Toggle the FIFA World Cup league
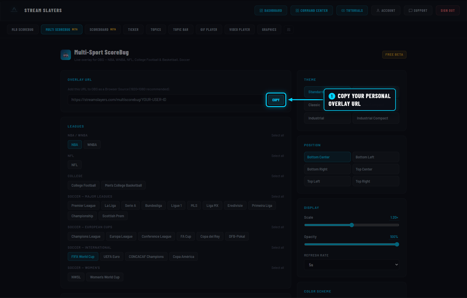 (83, 256)
